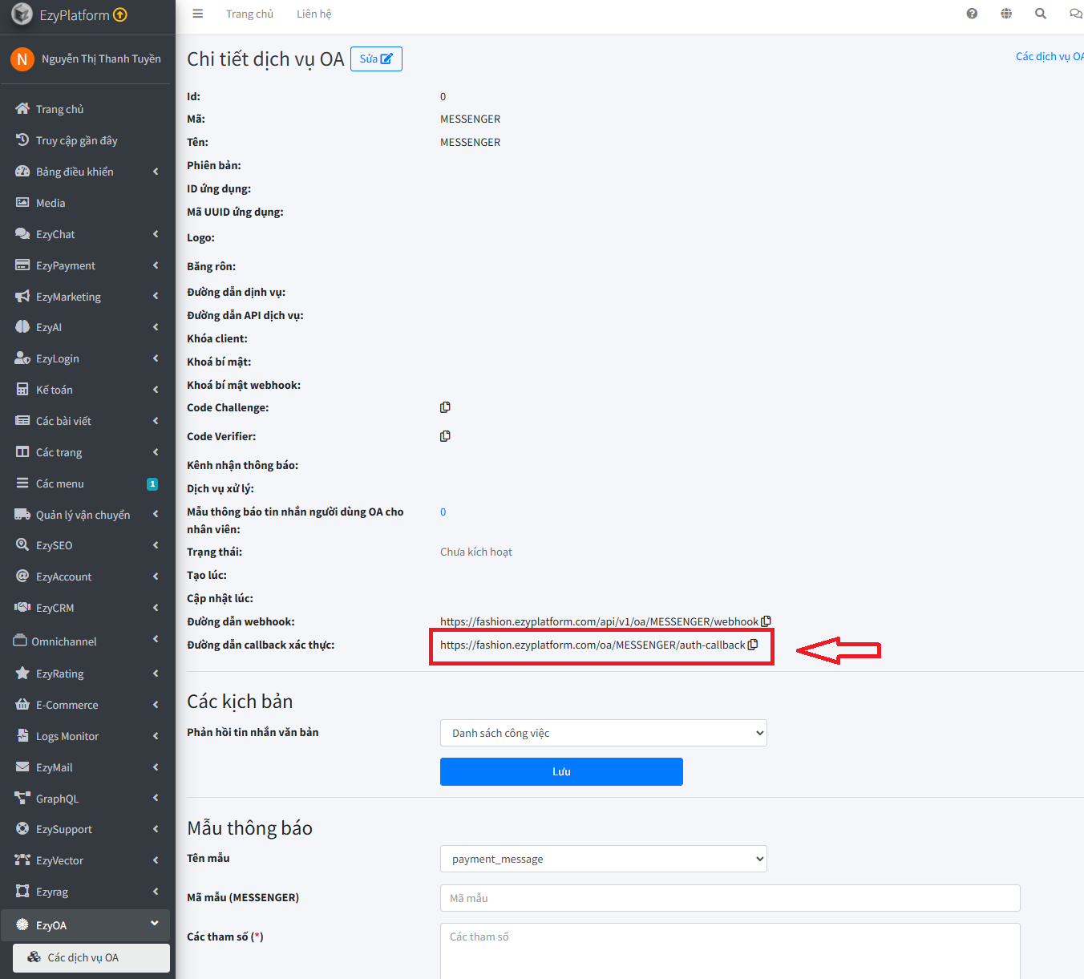Open the search magnifier icon
The height and width of the screenshot is (979, 1084).
(1041, 14)
